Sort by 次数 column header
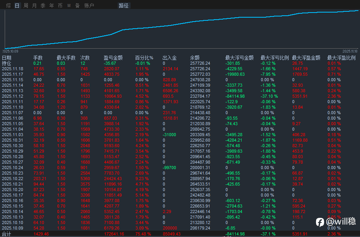 point(85,58)
